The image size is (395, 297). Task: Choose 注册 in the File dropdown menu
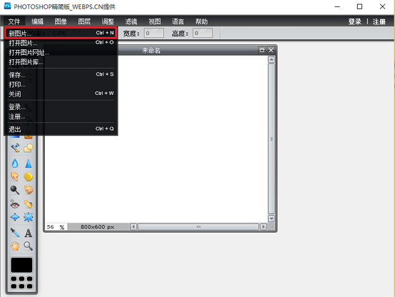pos(60,116)
